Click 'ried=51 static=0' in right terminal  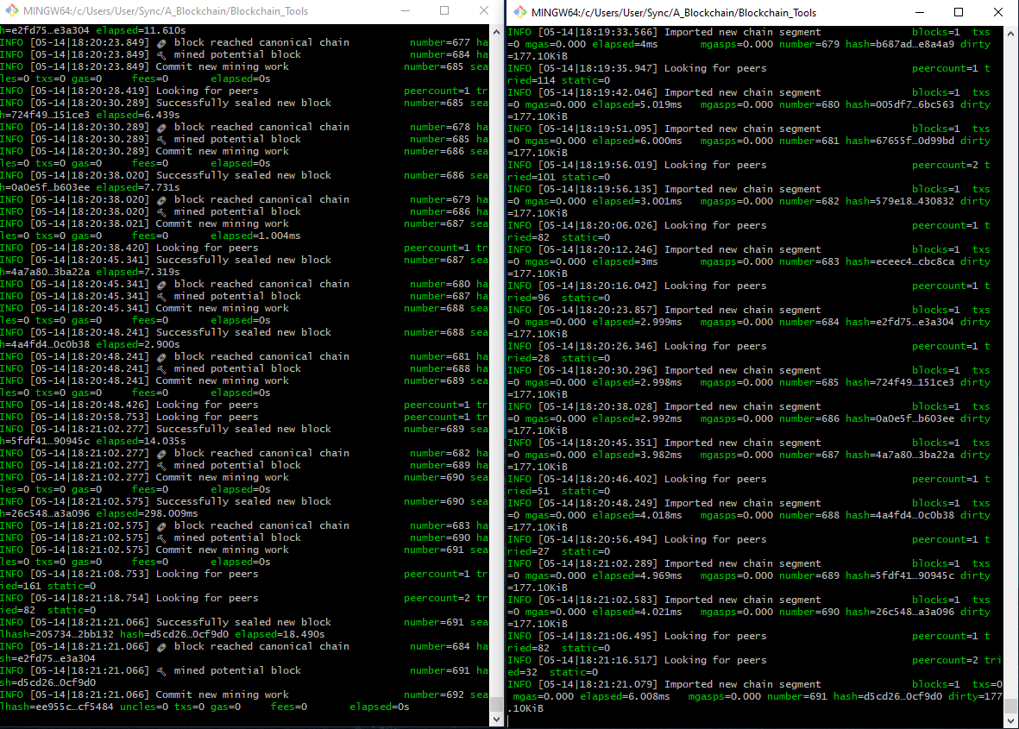tap(559, 491)
